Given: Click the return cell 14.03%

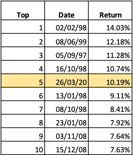Looking at the screenshot, I should [110, 27].
